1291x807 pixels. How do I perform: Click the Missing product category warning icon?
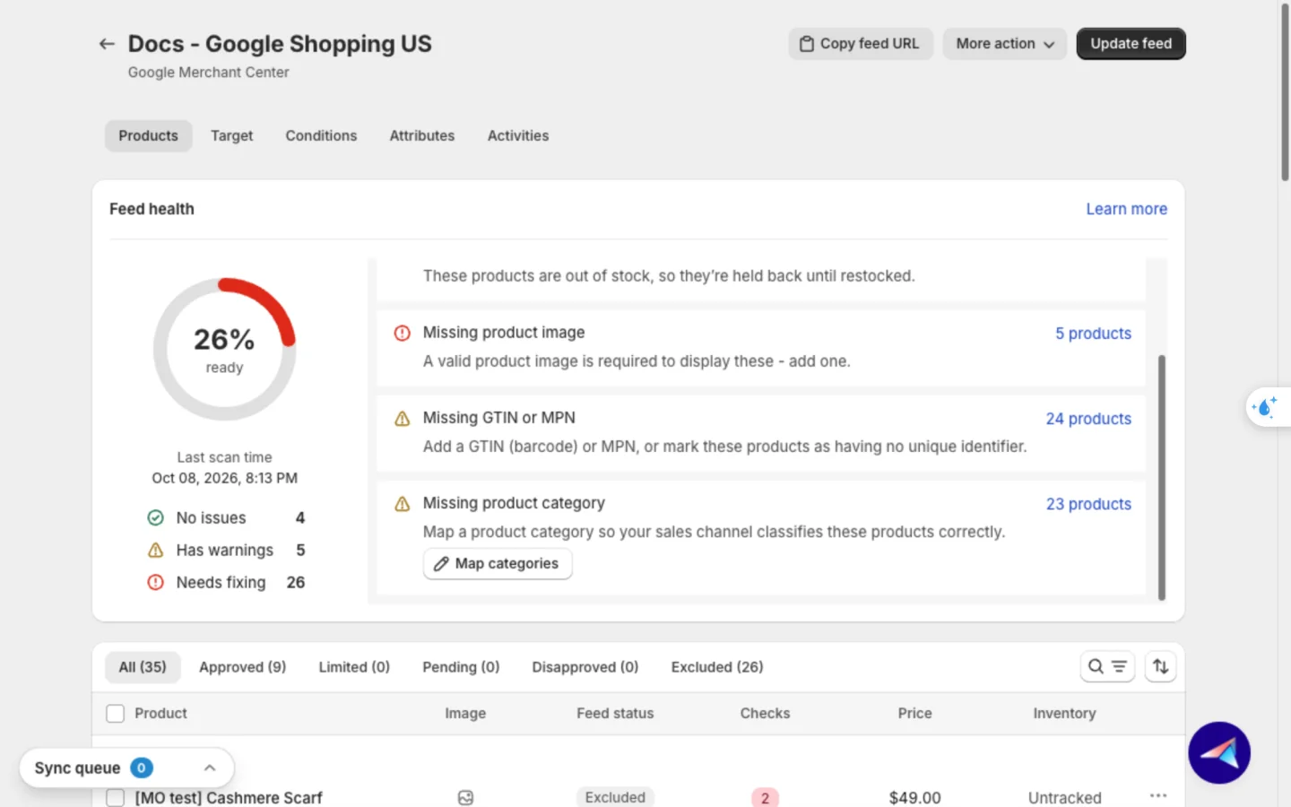403,504
